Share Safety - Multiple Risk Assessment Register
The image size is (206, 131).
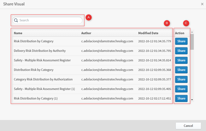click(x=181, y=60)
